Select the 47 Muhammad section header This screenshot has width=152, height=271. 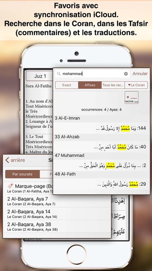pyautogui.click(x=102, y=155)
